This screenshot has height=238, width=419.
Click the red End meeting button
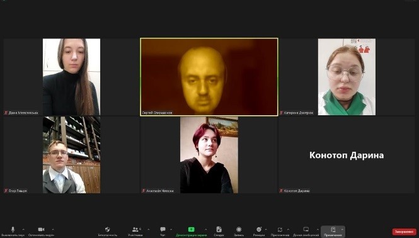tap(404, 232)
